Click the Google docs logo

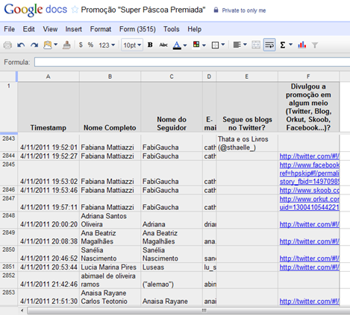pyautogui.click(x=36, y=10)
